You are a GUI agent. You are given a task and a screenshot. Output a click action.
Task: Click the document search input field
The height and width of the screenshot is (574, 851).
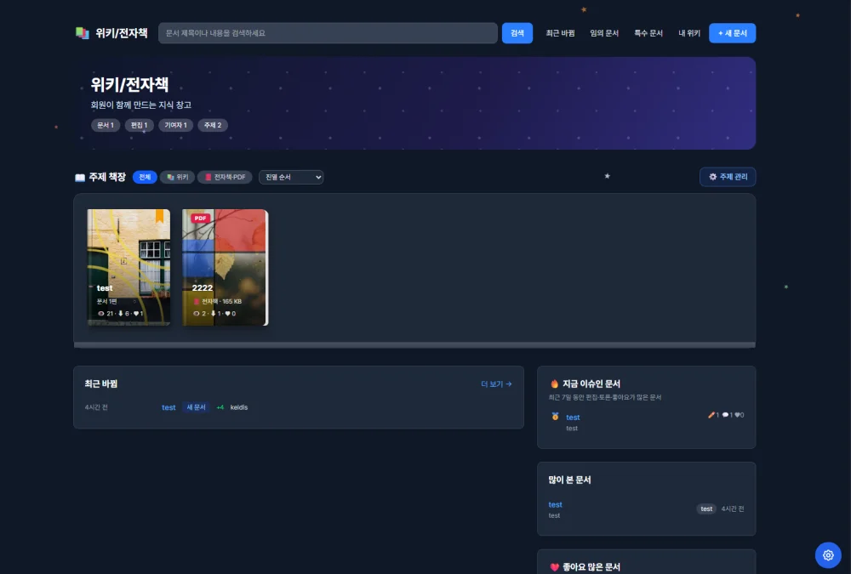click(328, 33)
